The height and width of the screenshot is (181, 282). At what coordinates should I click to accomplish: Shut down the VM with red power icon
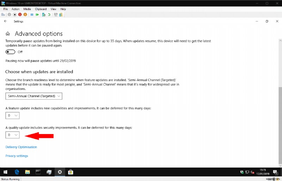pos(20,14)
